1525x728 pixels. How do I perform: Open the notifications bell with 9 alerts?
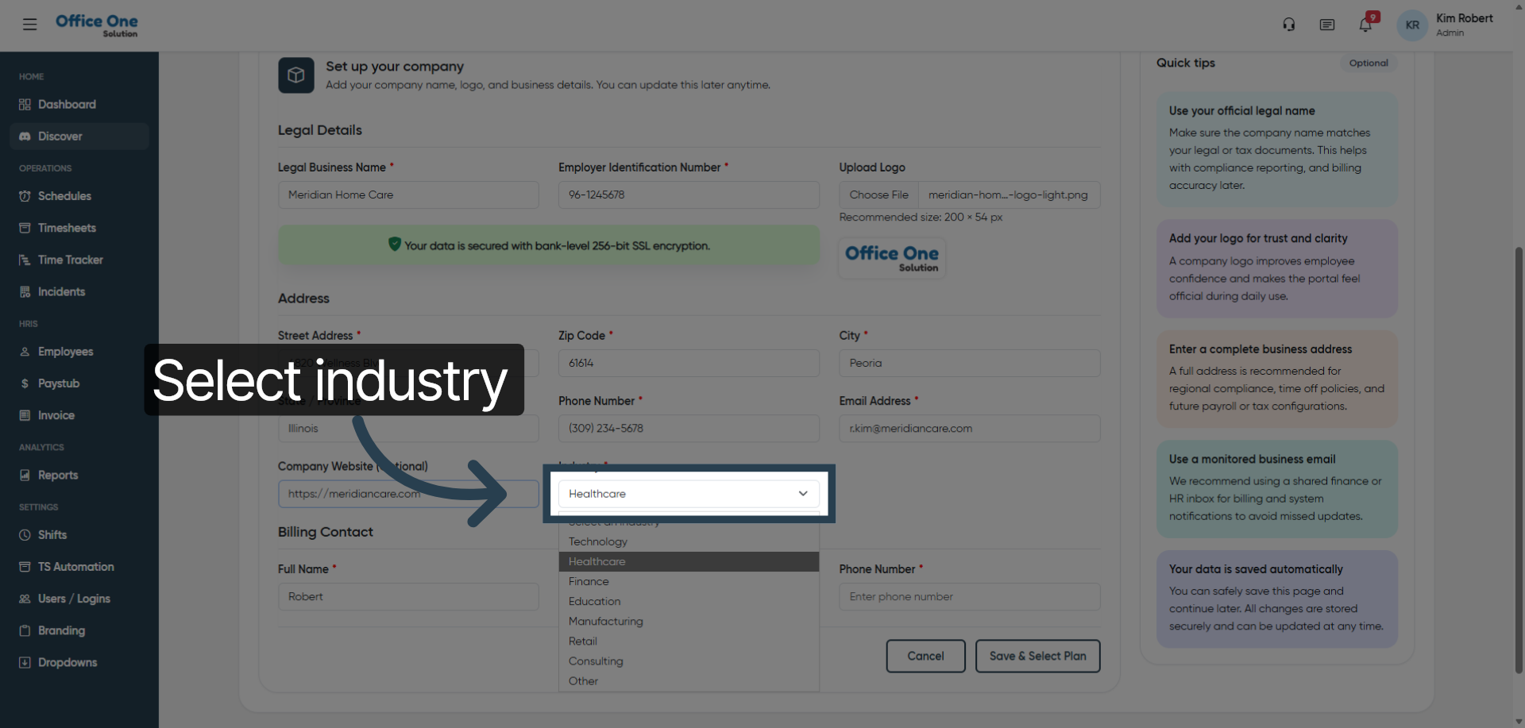(1365, 25)
